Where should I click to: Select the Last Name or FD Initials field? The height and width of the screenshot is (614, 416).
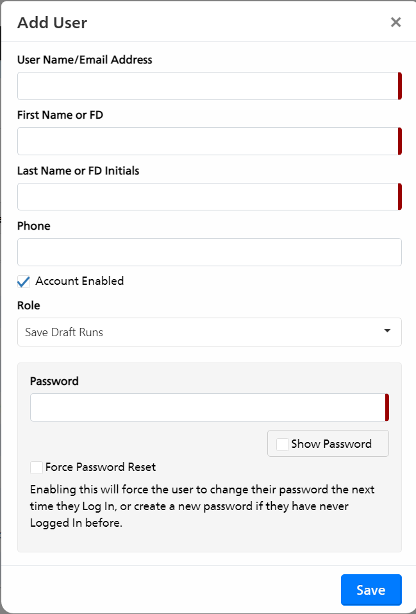click(210, 196)
